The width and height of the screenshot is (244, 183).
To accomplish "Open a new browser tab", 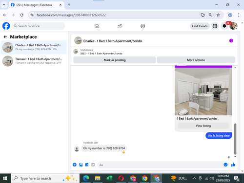I will coord(69,5).
